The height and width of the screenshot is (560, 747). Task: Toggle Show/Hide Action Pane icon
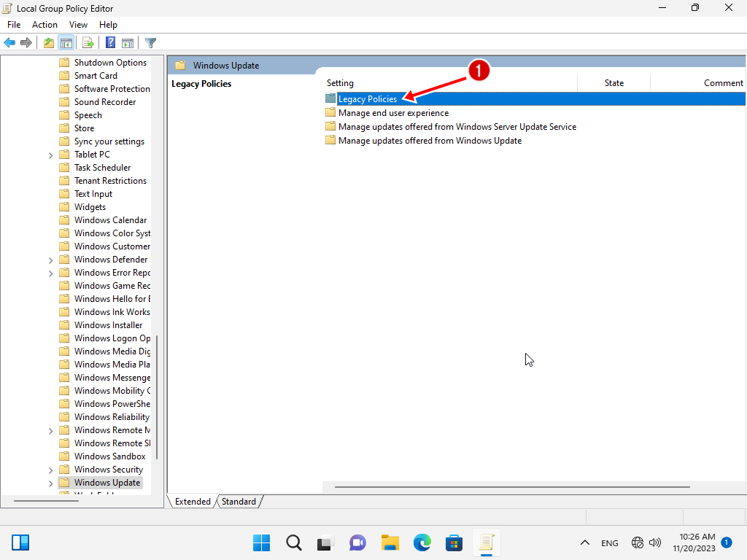pyautogui.click(x=128, y=43)
